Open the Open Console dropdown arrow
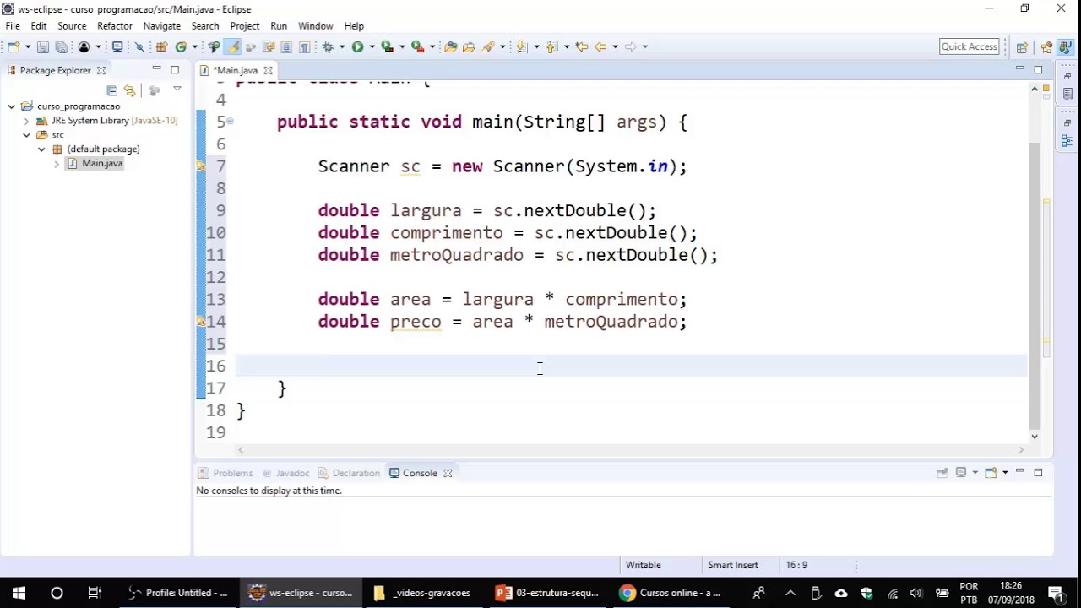The width and height of the screenshot is (1081, 608). [1004, 473]
